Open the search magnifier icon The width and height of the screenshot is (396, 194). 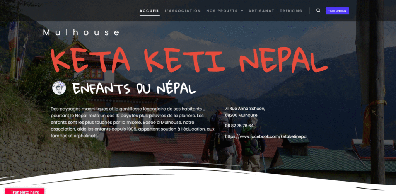[x=318, y=10]
